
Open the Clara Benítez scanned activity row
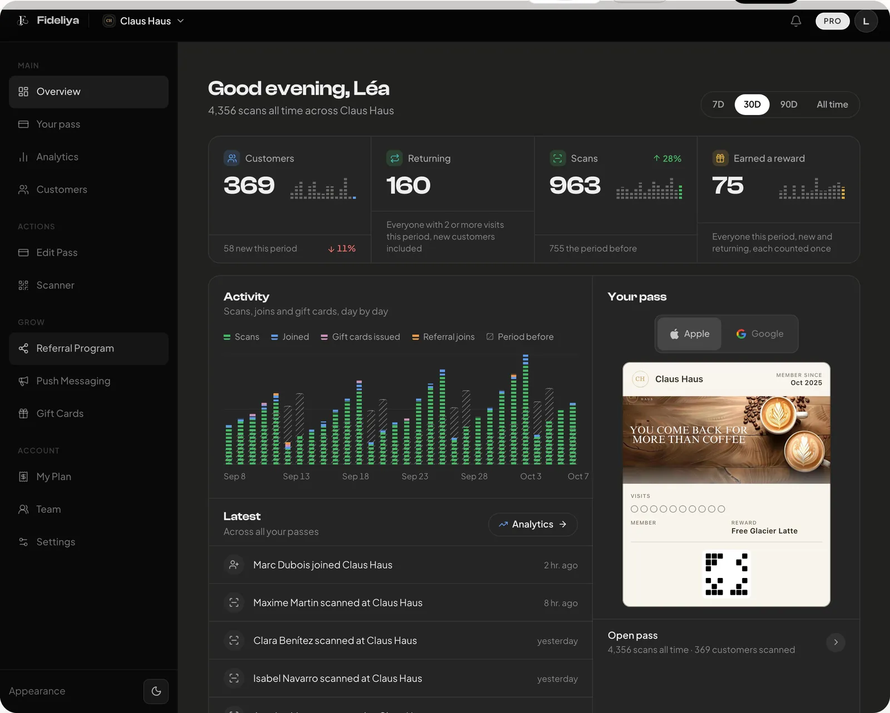tap(400, 641)
